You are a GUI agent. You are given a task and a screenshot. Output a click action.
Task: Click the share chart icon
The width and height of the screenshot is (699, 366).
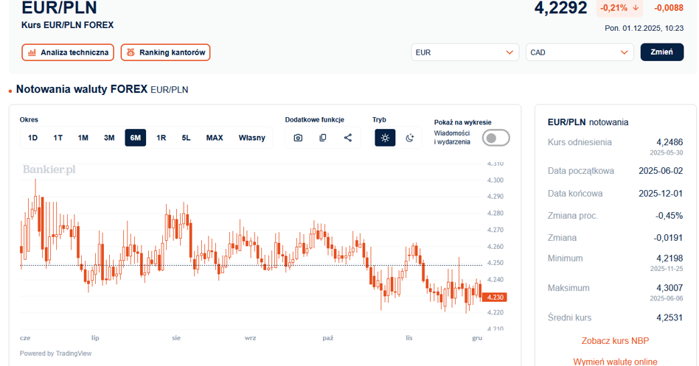348,138
